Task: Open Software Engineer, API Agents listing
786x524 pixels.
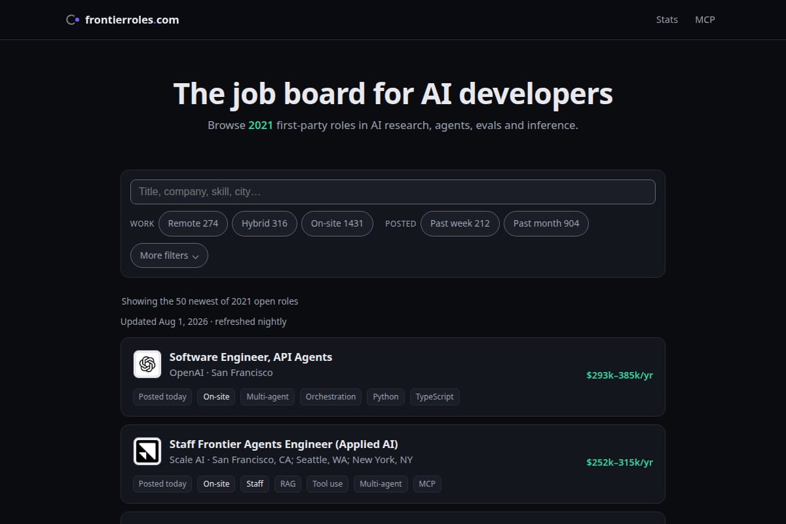Action: 251,357
